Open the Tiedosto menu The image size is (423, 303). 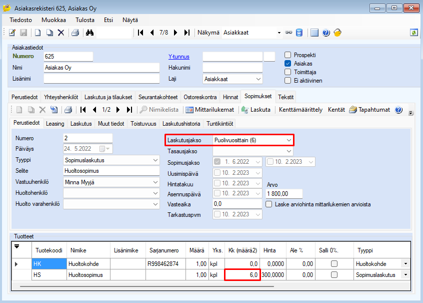21,20
